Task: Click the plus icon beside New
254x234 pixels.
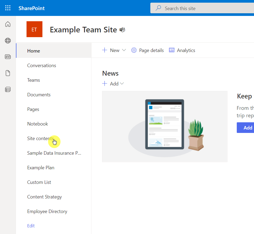Action: coord(105,50)
